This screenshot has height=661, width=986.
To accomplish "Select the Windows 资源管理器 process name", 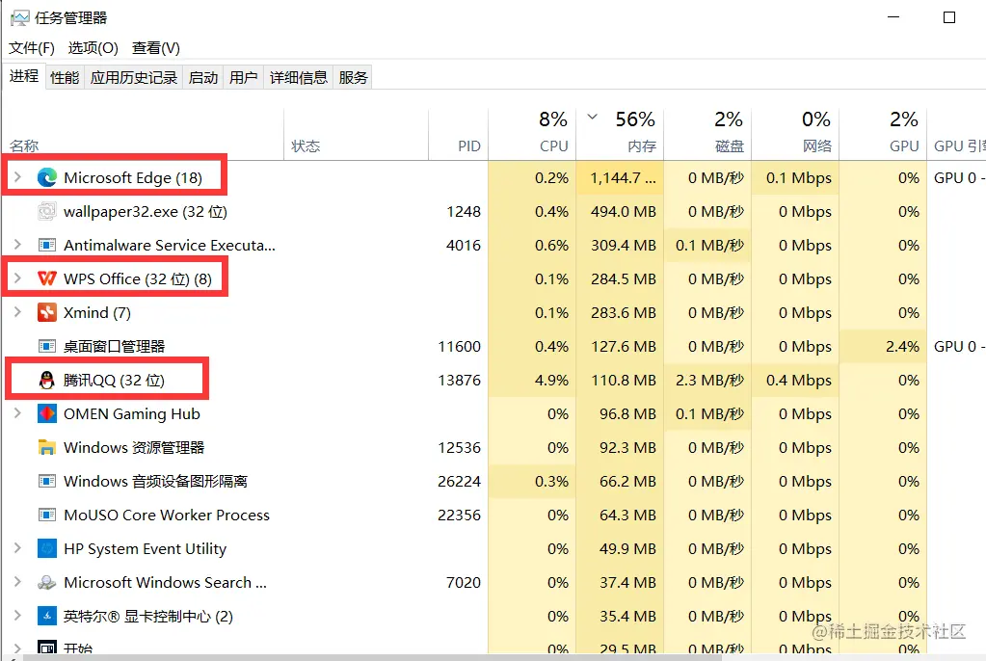I will point(134,448).
